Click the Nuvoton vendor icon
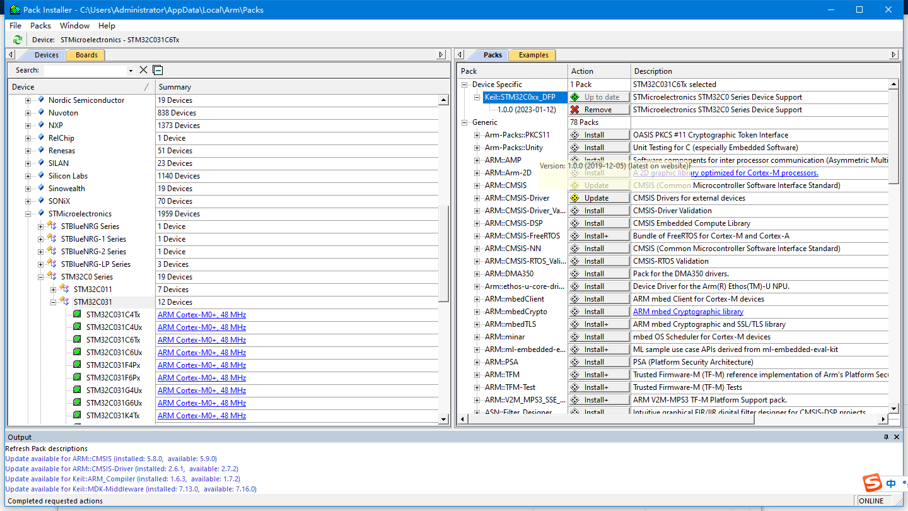Viewport: 908px width, 511px height. click(x=41, y=112)
